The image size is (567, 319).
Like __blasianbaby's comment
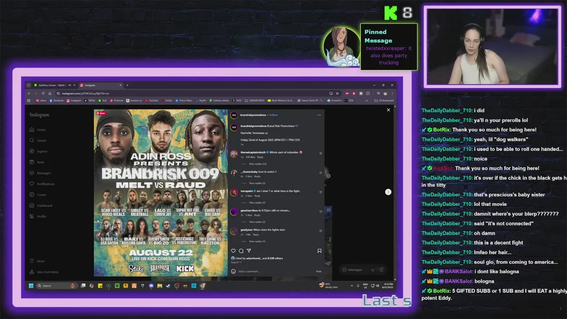pos(321,173)
